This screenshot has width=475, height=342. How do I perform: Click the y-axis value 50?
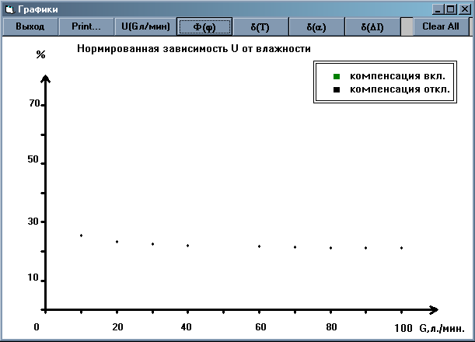pos(33,159)
